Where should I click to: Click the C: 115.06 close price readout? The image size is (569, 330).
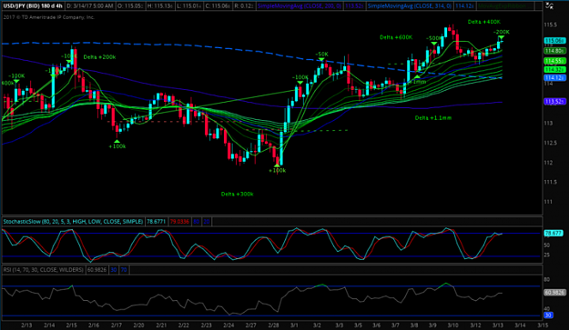(217, 5)
